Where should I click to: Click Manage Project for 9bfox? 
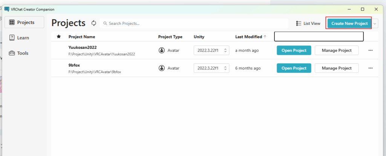click(x=337, y=68)
